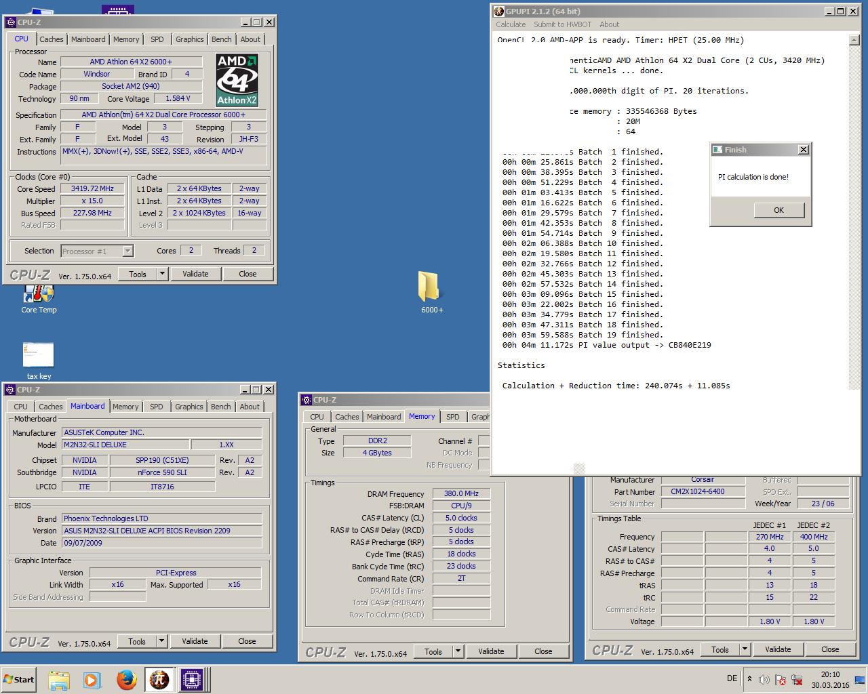The width and height of the screenshot is (868, 694).
Task: Switch to SPD tab in Memory window
Action: [x=452, y=417]
